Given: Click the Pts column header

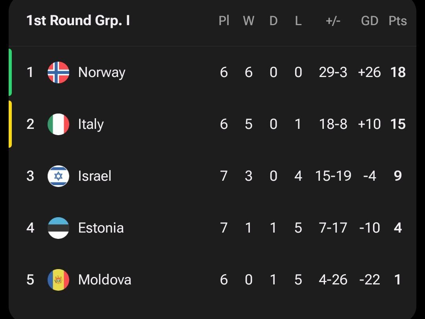Looking at the screenshot, I should click(397, 21).
